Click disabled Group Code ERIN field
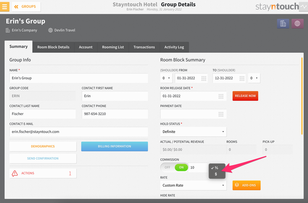Screen dimensions: 308x203 (x=43, y=96)
